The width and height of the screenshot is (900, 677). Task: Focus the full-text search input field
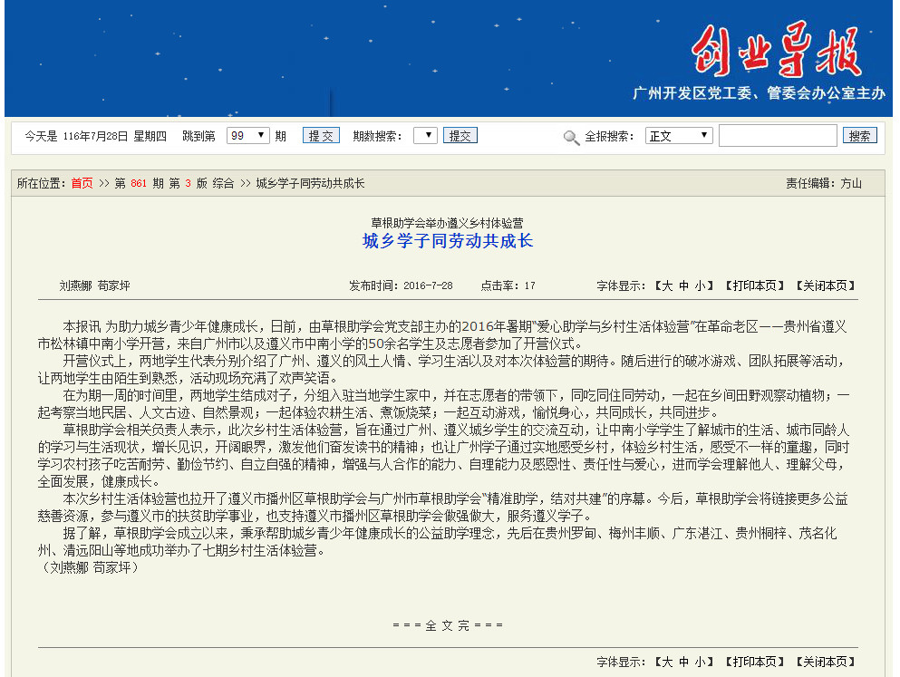777,136
